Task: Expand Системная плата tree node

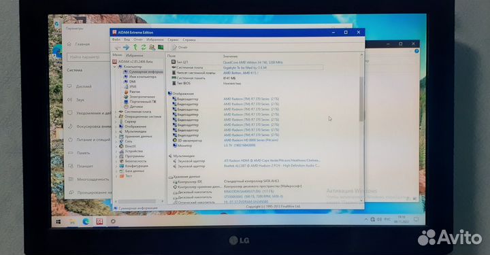Action: (115, 112)
